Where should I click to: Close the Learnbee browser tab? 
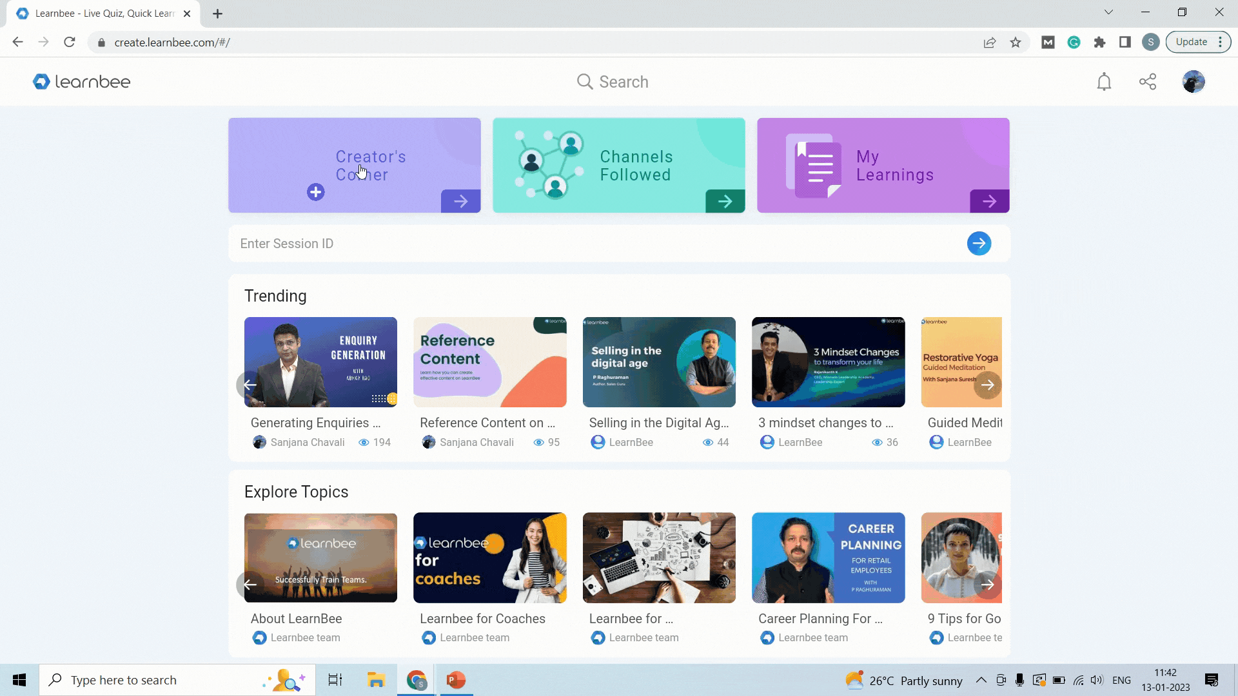tap(187, 14)
